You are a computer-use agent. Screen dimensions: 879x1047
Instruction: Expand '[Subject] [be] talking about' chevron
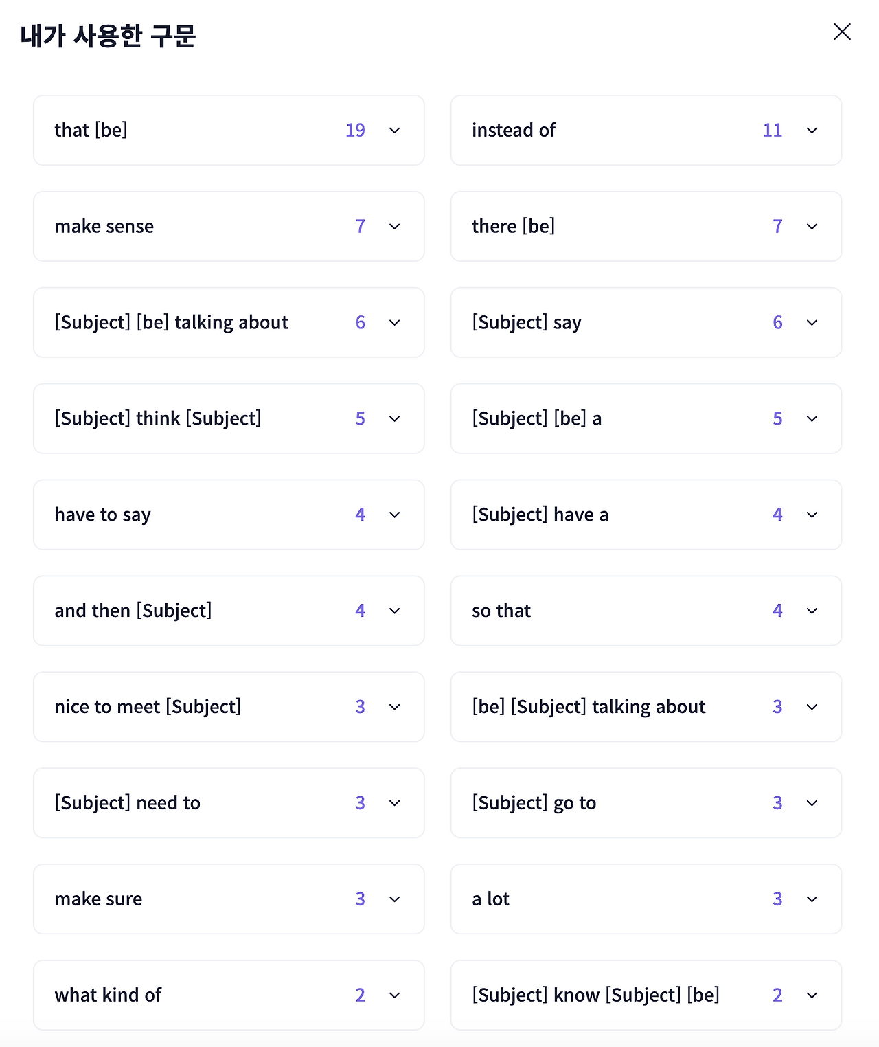(394, 323)
